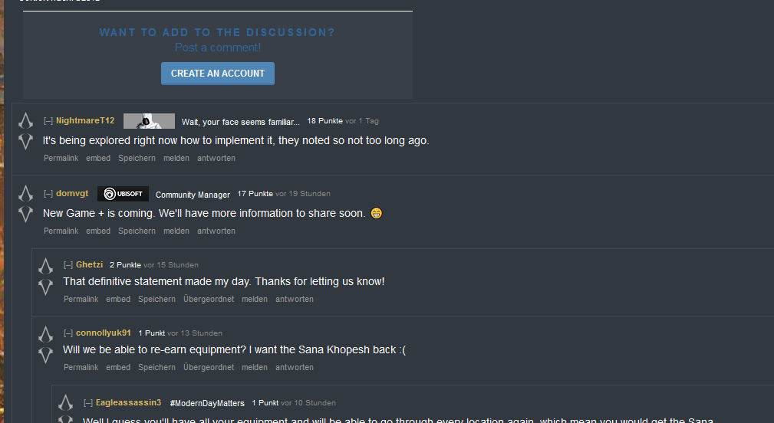Downvote NightmareT12's comment
774x423 pixels.
point(25,142)
